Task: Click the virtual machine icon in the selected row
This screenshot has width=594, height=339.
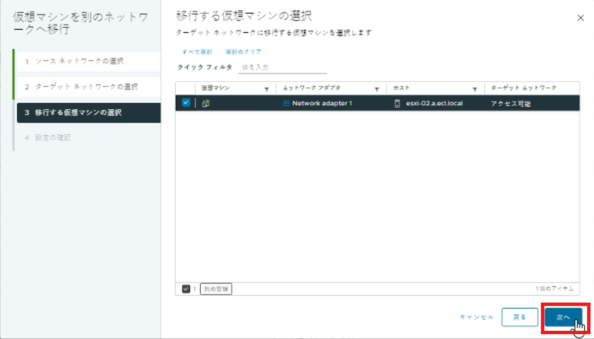Action: pyautogui.click(x=205, y=104)
